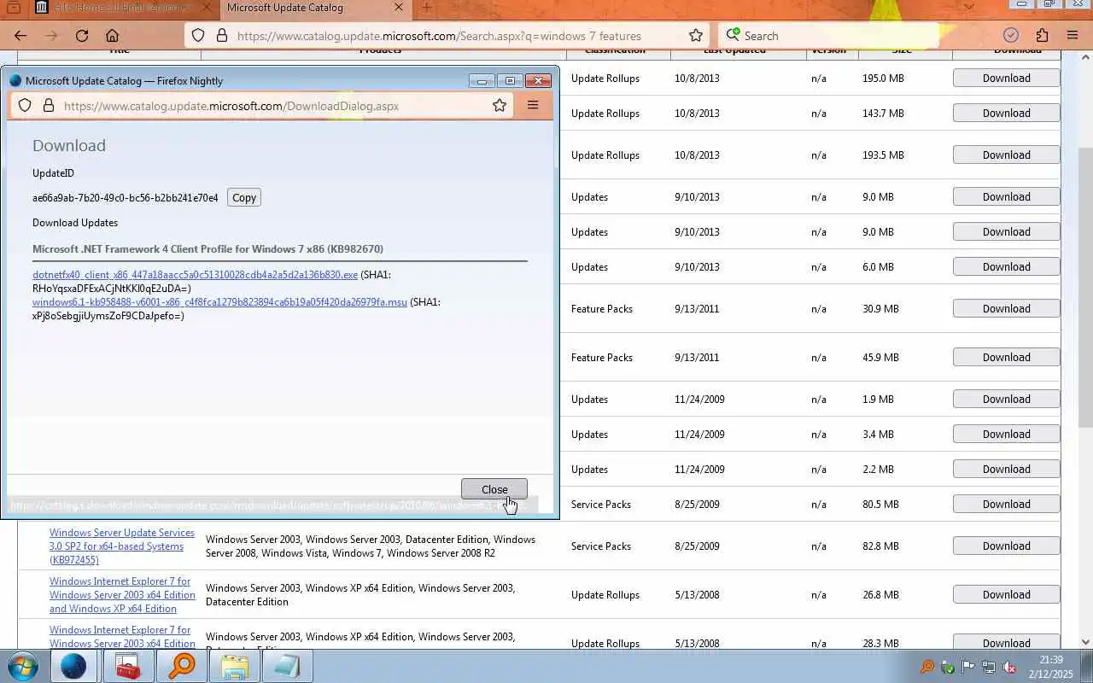Click the 80.5 MB size cell
The image size is (1093, 683).
tap(880, 504)
